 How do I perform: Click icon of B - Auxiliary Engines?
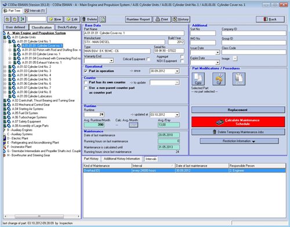pos(5,130)
